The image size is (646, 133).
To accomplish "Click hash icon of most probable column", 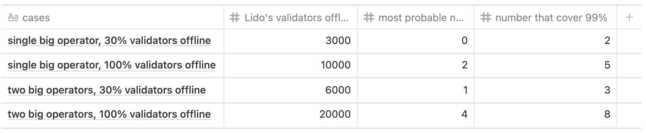I will [x=368, y=17].
